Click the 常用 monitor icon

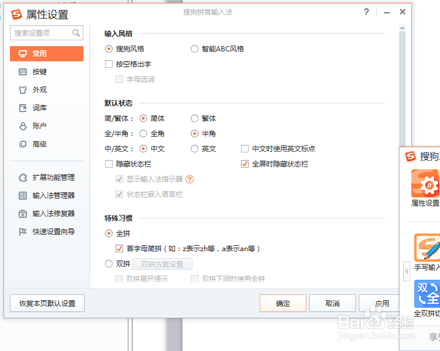tap(23, 54)
